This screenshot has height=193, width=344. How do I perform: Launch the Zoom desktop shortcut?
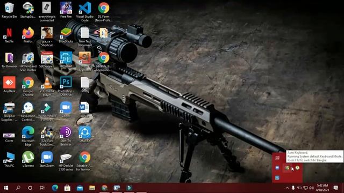pos(66,109)
